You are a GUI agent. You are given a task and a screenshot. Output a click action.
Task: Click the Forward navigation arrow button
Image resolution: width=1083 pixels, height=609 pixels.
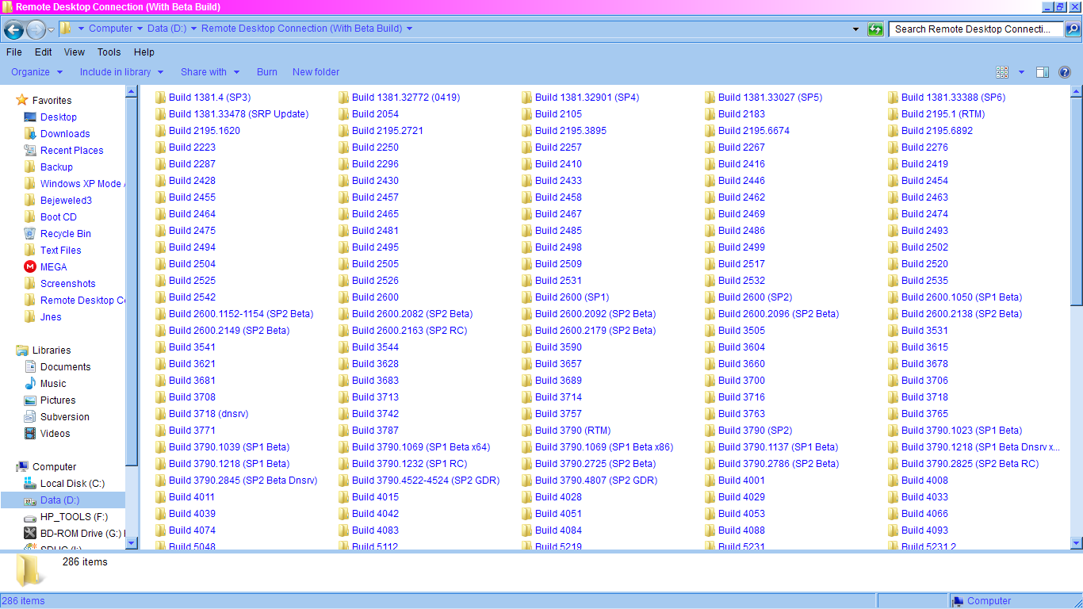click(x=36, y=29)
